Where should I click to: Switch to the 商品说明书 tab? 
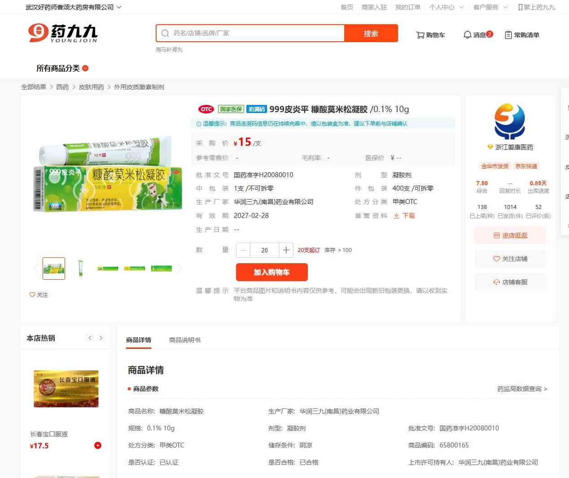(184, 340)
